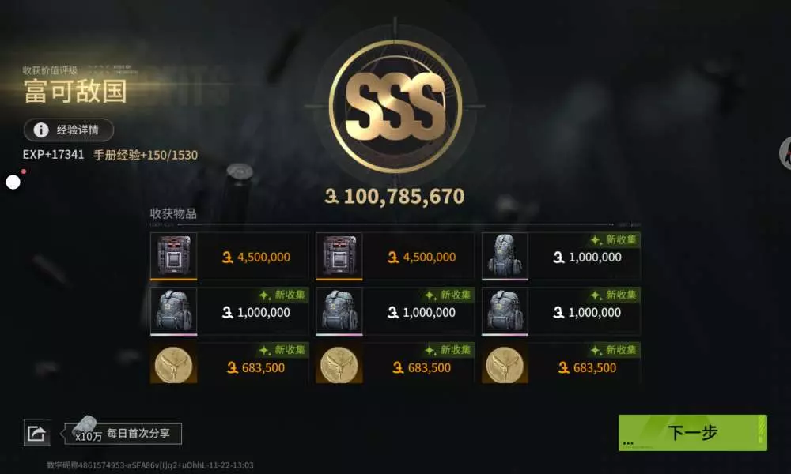Click the rightmost backpack in middle row
Image resolution: width=791 pixels, height=474 pixels.
pos(561,312)
